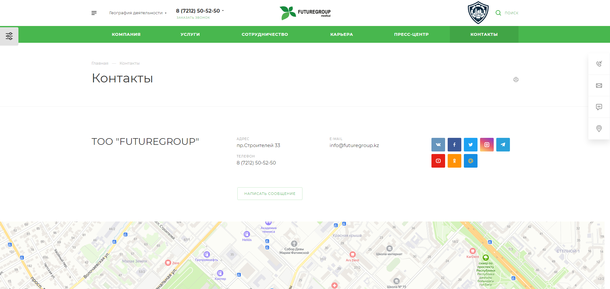Image resolution: width=610 pixels, height=289 pixels.
Task: Click the Поиск search label
Action: [512, 13]
